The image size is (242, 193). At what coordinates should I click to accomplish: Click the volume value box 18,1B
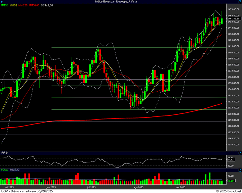[231, 181]
